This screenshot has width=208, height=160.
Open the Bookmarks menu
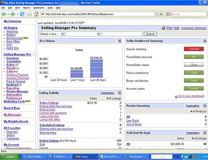coord(39,8)
